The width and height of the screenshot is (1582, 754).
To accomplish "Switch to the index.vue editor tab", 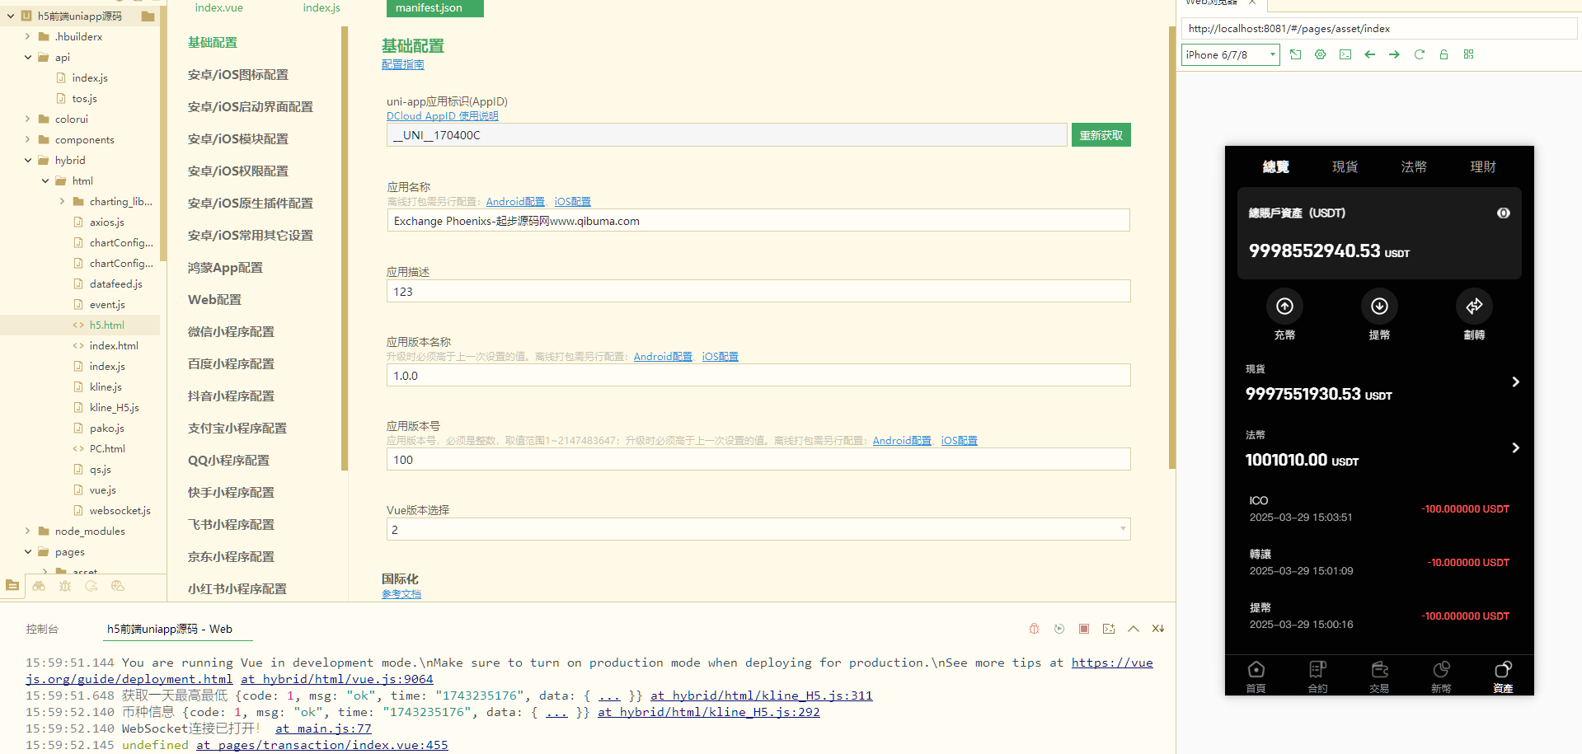I will 218,7.
